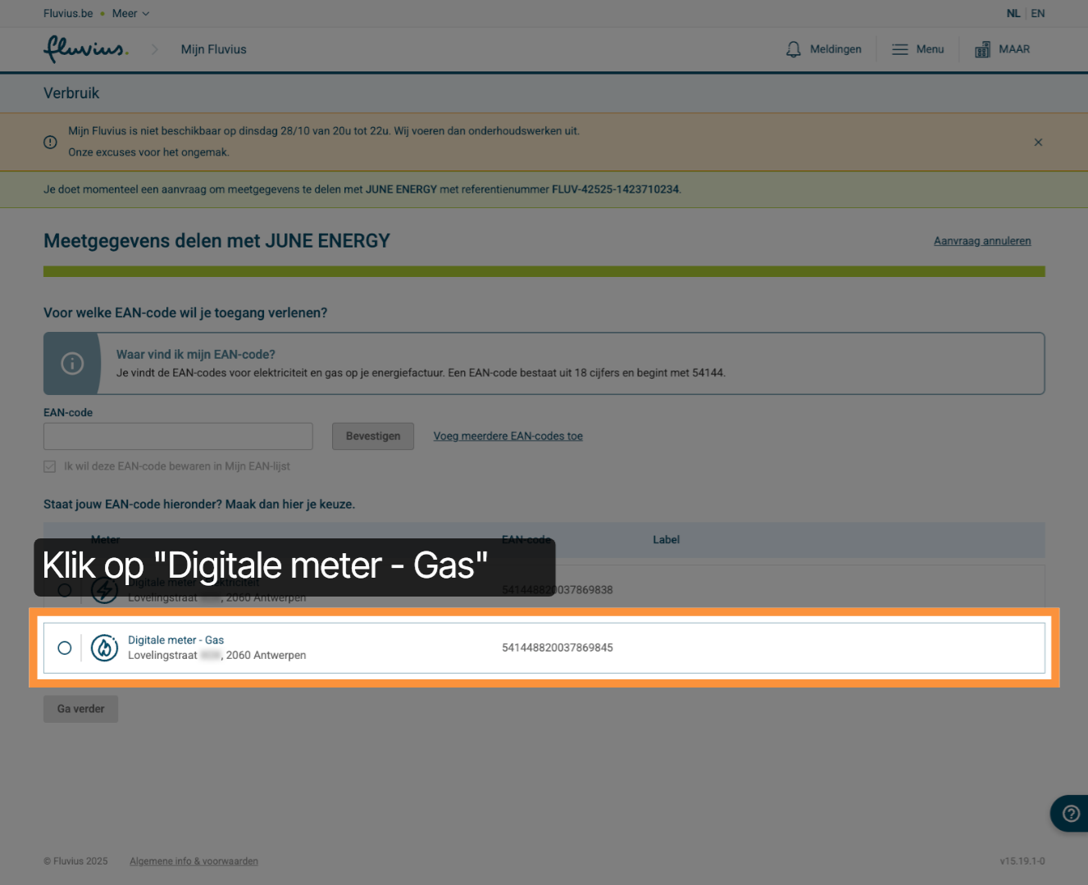Click the gas meter icon
The height and width of the screenshot is (885, 1088).
(105, 647)
